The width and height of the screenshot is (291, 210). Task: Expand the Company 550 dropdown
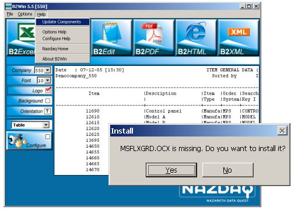(48, 70)
